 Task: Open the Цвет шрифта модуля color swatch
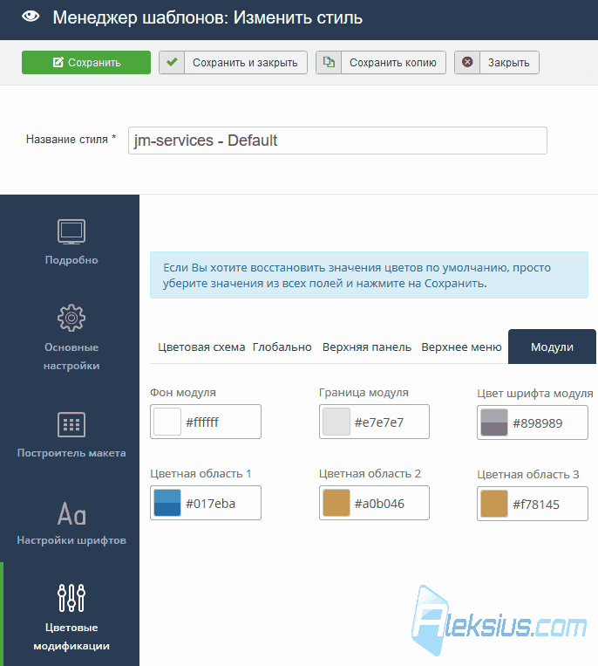click(494, 422)
